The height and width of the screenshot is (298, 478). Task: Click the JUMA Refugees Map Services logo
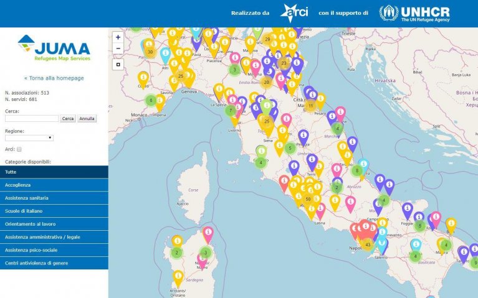pos(54,49)
